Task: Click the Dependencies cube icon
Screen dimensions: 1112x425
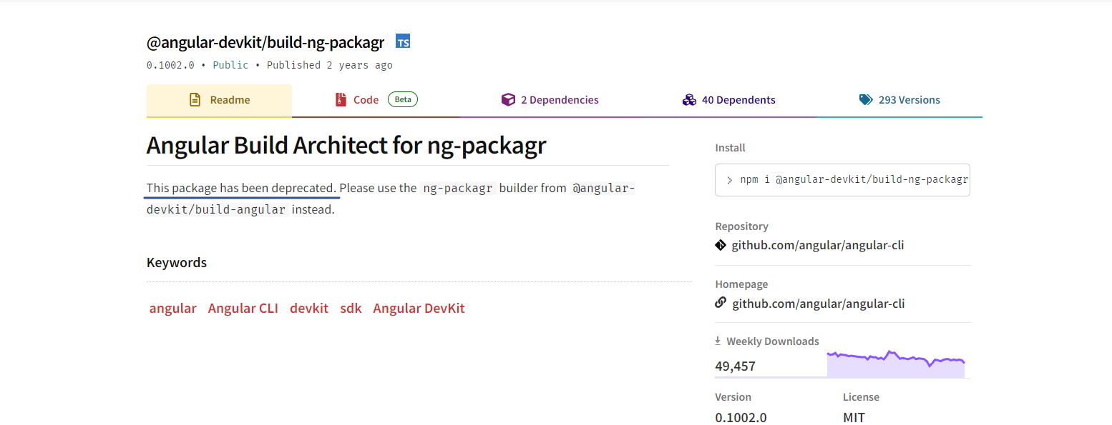Action: coord(508,100)
